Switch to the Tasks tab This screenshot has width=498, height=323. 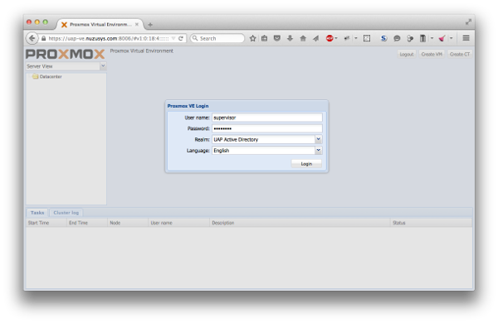(37, 213)
